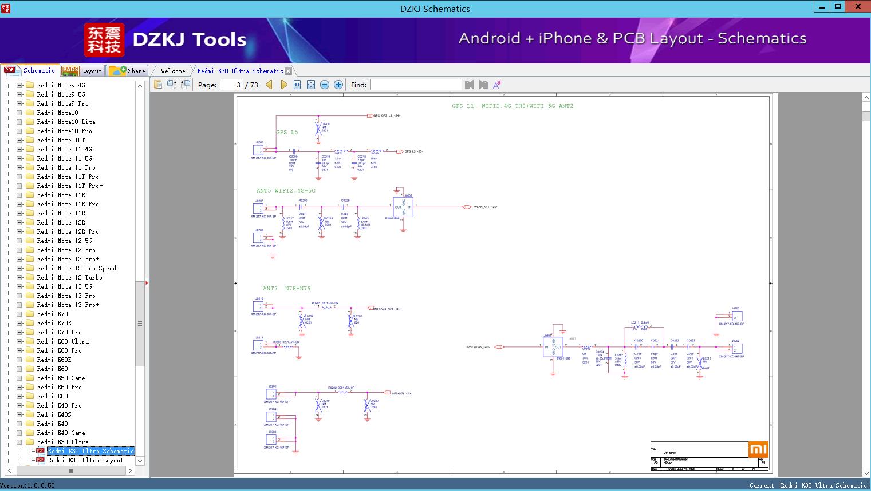Click the tree panel horizontal scrollbar thumb

71,470
